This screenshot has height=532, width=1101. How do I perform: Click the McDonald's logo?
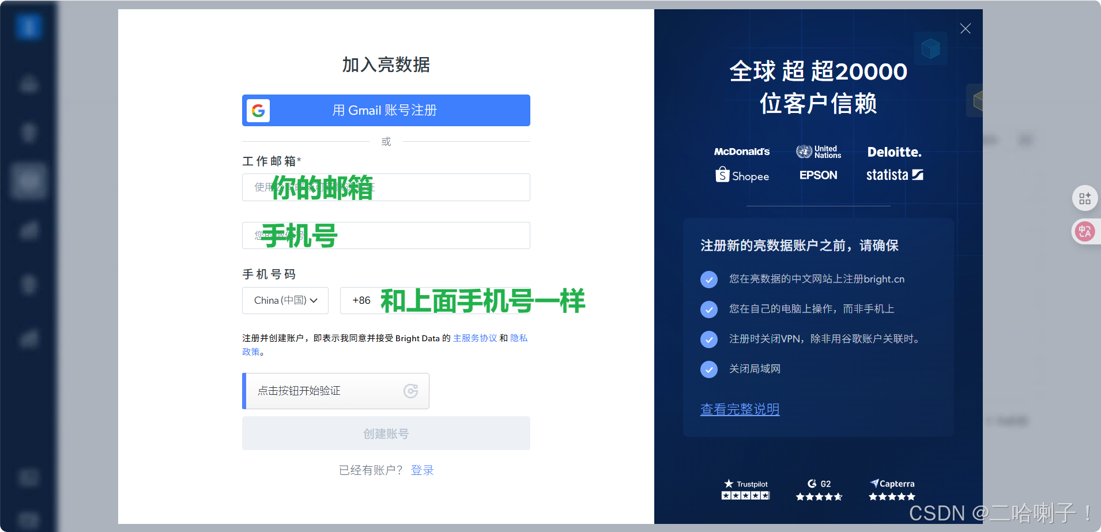742,152
